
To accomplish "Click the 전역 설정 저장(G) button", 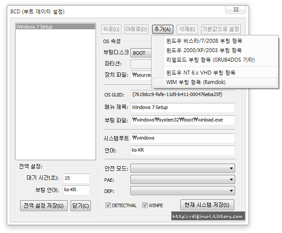I will point(44,206).
